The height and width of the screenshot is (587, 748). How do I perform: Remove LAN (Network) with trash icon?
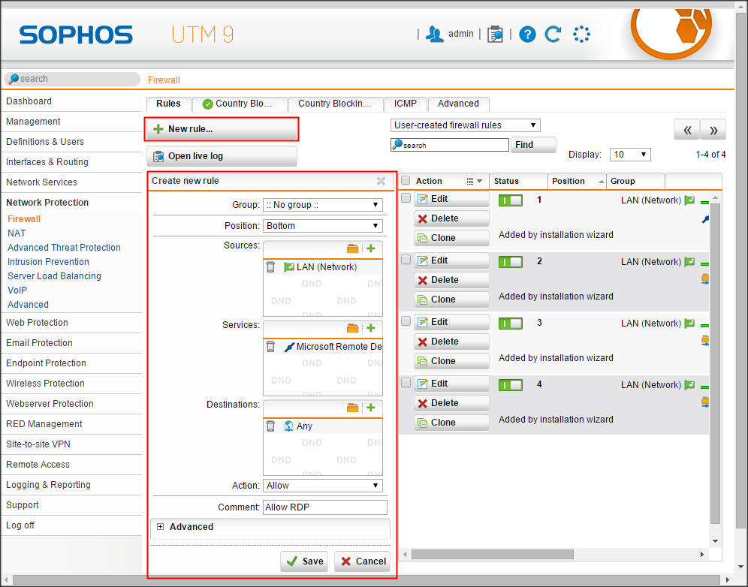(271, 266)
